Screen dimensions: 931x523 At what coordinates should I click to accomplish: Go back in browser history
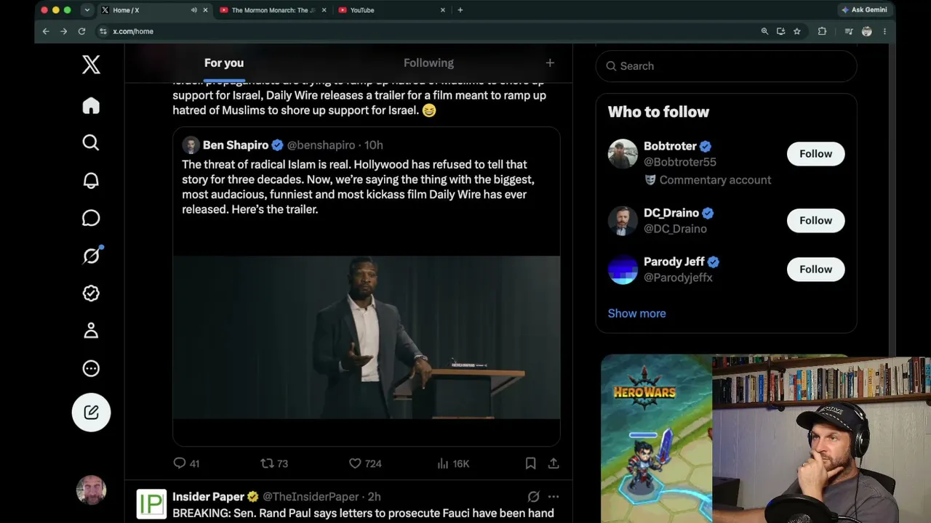click(x=46, y=31)
